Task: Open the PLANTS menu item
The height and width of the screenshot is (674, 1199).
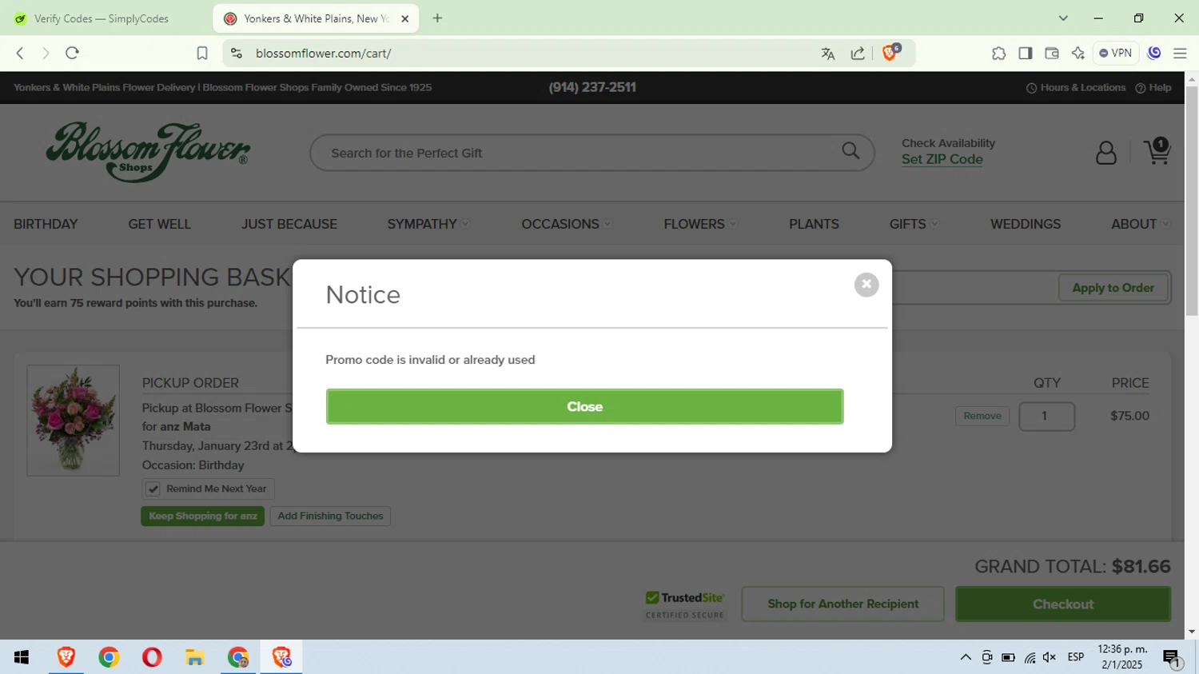Action: coord(814,224)
